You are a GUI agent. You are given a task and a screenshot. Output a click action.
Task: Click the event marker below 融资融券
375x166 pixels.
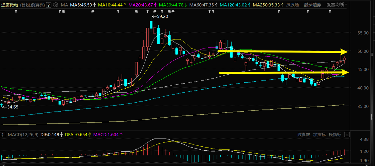[308, 11]
